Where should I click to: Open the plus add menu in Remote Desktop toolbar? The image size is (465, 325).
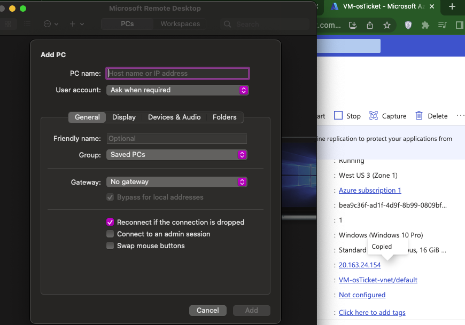(76, 24)
